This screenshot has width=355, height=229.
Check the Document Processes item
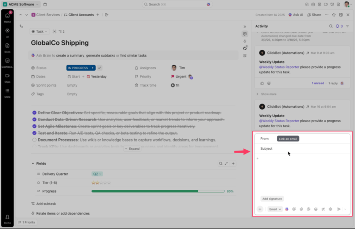pyautogui.click(x=34, y=140)
